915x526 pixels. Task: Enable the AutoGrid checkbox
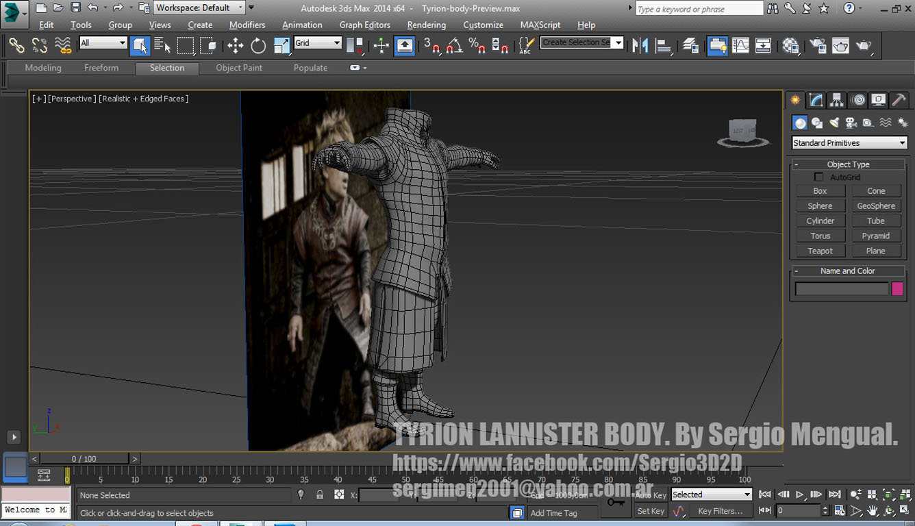[818, 177]
